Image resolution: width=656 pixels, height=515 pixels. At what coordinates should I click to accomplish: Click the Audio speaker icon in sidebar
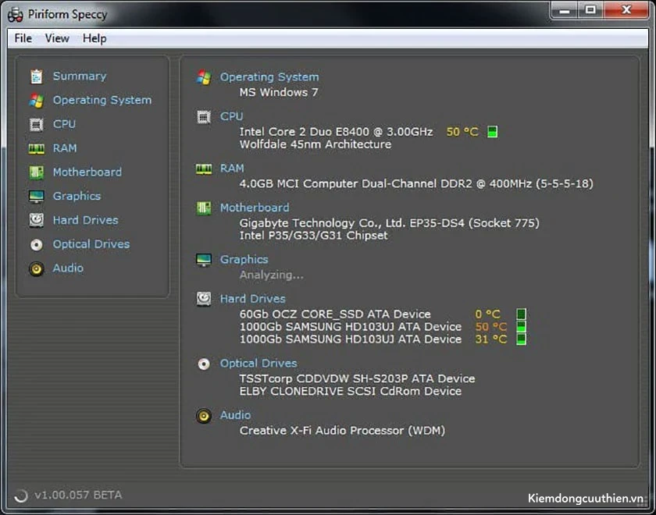click(x=37, y=268)
